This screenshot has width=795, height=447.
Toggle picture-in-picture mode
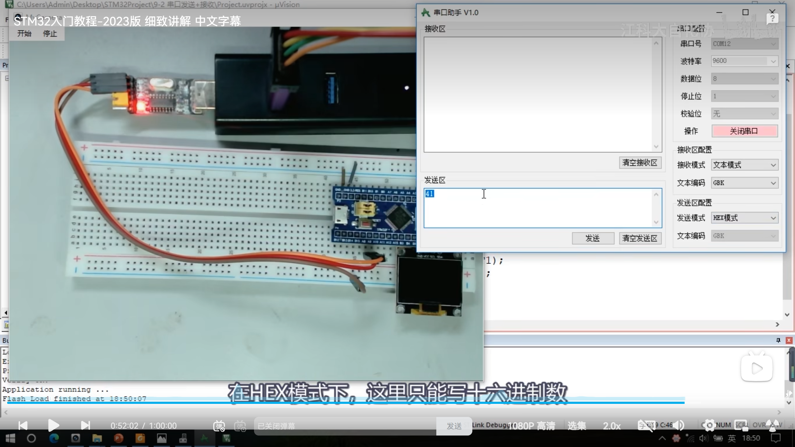(741, 425)
